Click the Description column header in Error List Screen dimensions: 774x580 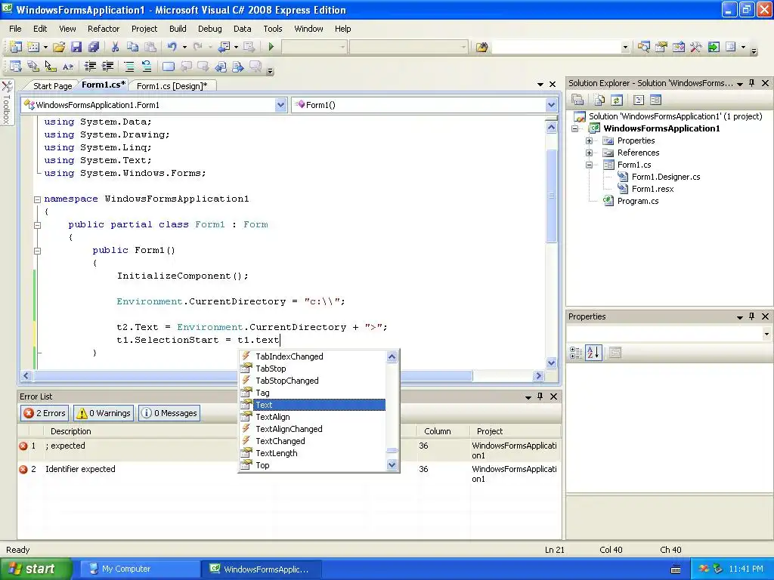point(70,431)
